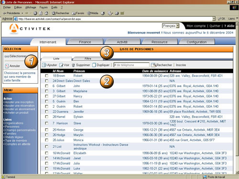This screenshot has width=239, height=179.
Task: Click Annuler in the Sélection panel
Action: pos(12,66)
